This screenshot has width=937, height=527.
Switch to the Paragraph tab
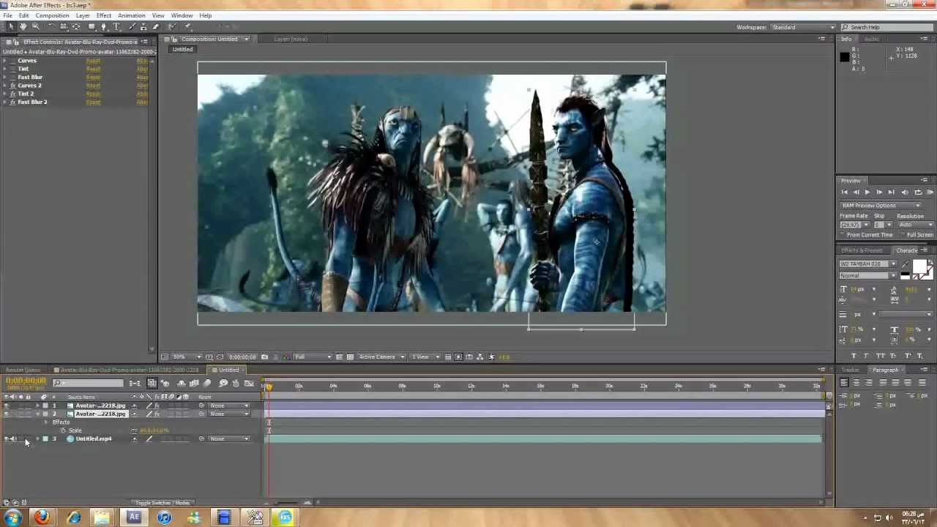pos(885,370)
